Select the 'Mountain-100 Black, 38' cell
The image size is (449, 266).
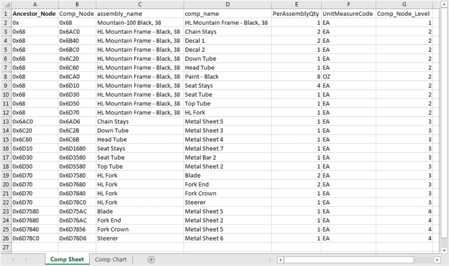140,22
